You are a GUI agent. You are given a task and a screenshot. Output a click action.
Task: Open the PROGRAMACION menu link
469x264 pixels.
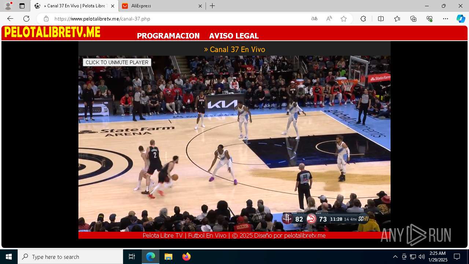click(x=168, y=36)
